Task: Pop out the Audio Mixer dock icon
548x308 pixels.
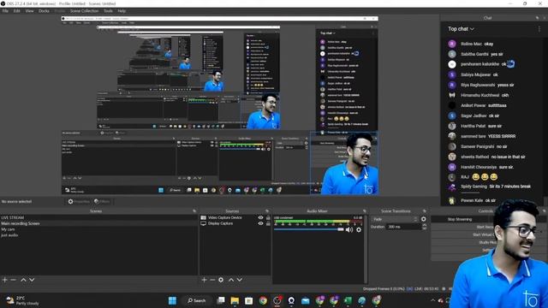Action: point(364,211)
